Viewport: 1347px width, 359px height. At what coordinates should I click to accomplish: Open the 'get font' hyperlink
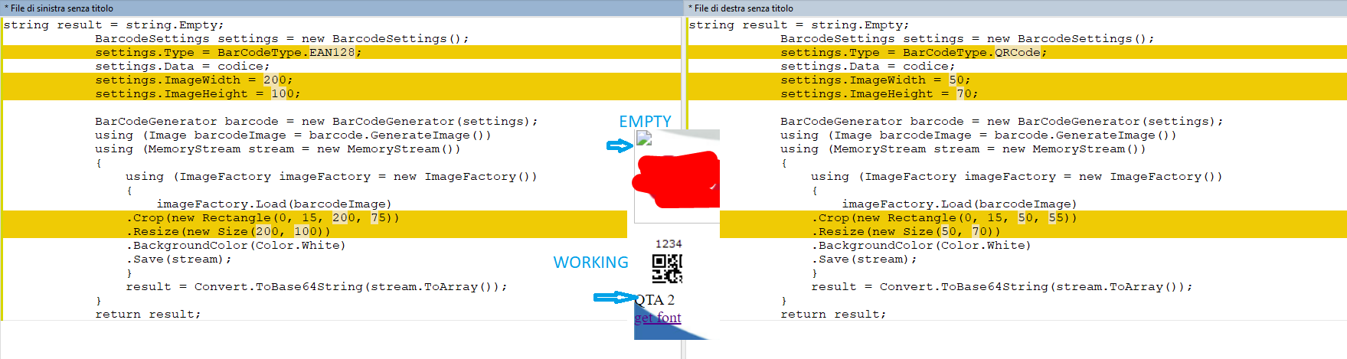coord(658,318)
